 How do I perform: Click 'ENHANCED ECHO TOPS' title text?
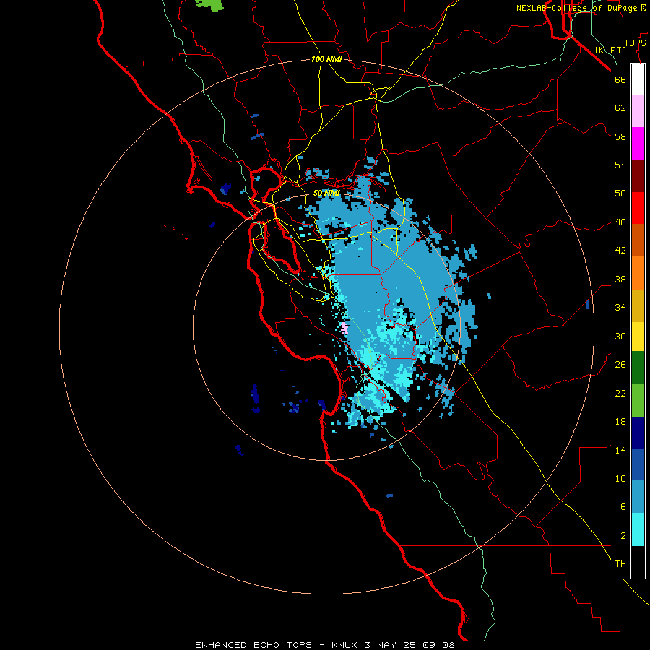[253, 645]
